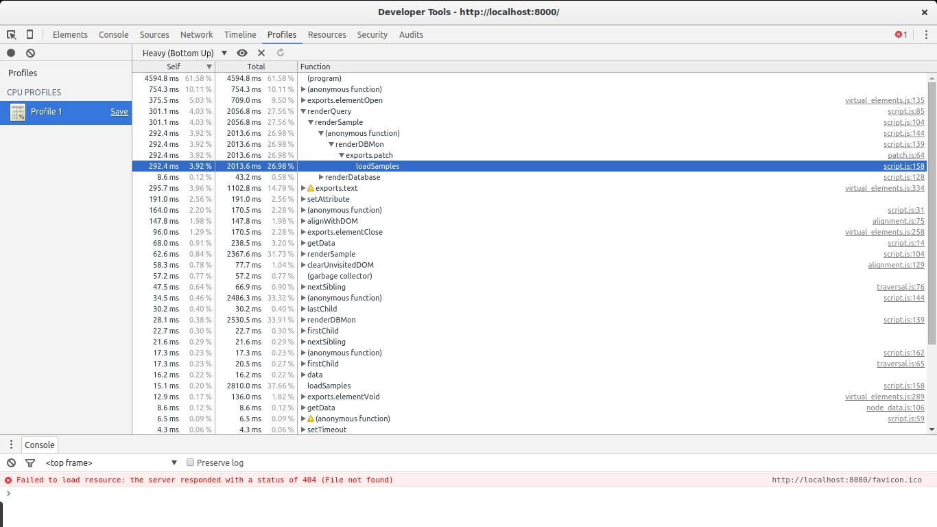Open the Security tab
Viewport: 937px width, 527px height.
click(x=372, y=34)
